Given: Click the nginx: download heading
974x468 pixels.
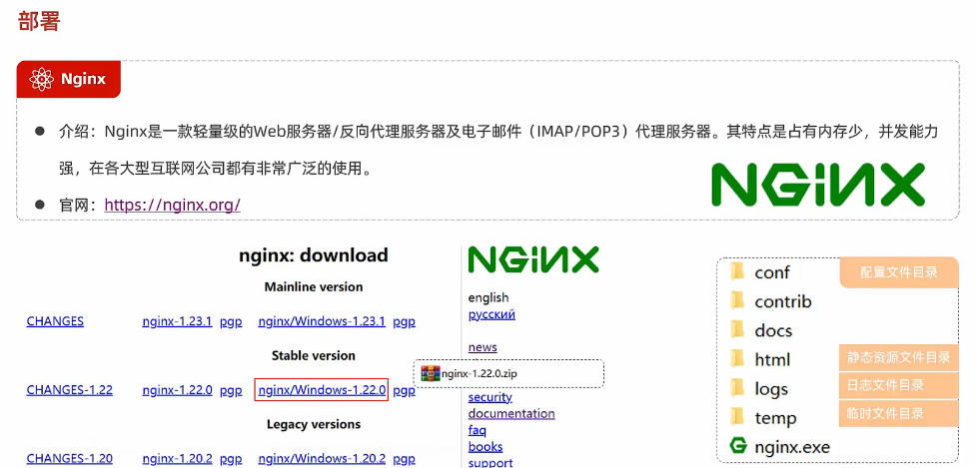Looking at the screenshot, I should point(313,255).
